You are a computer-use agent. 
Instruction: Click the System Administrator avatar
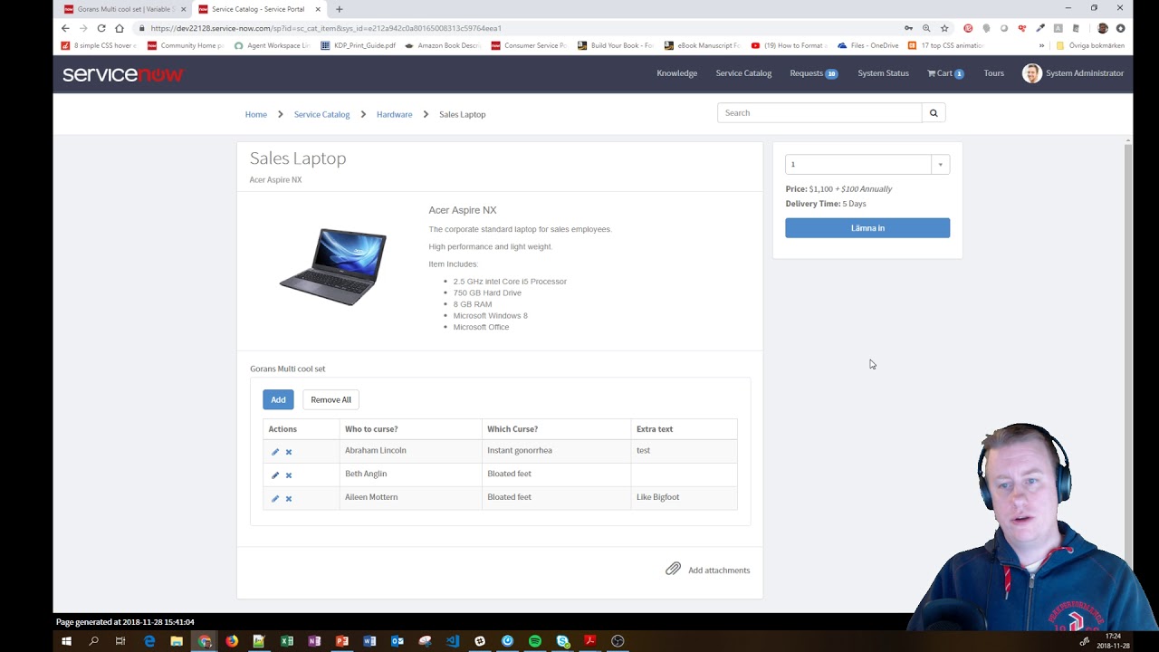click(x=1031, y=73)
